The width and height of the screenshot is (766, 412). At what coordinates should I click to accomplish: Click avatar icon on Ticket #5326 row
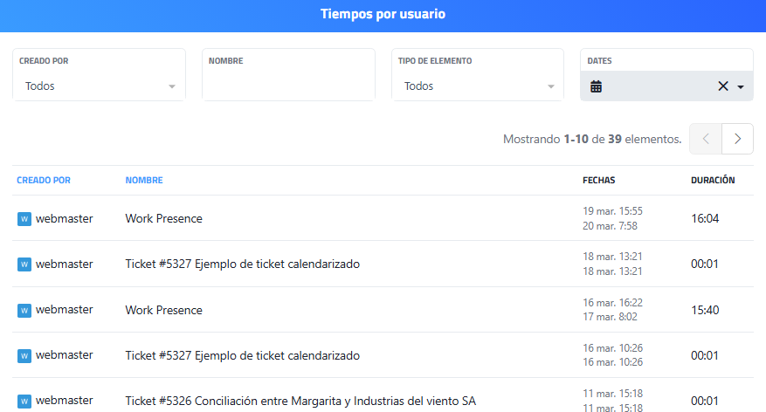[x=24, y=401]
